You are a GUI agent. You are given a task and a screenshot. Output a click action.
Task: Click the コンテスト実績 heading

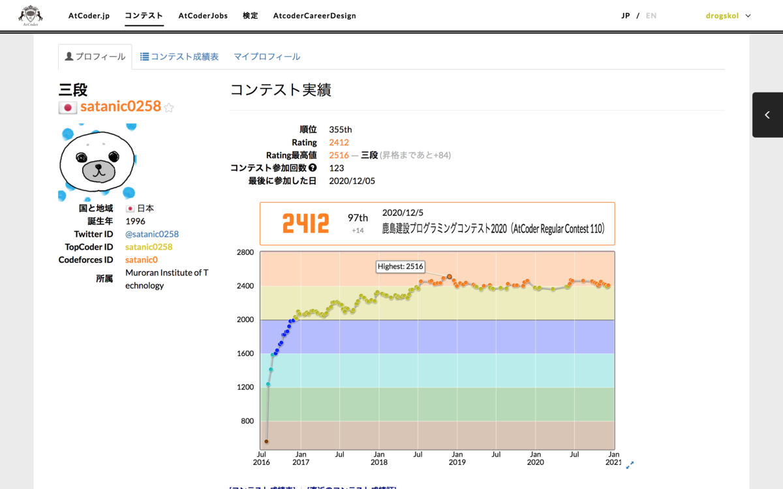281,90
